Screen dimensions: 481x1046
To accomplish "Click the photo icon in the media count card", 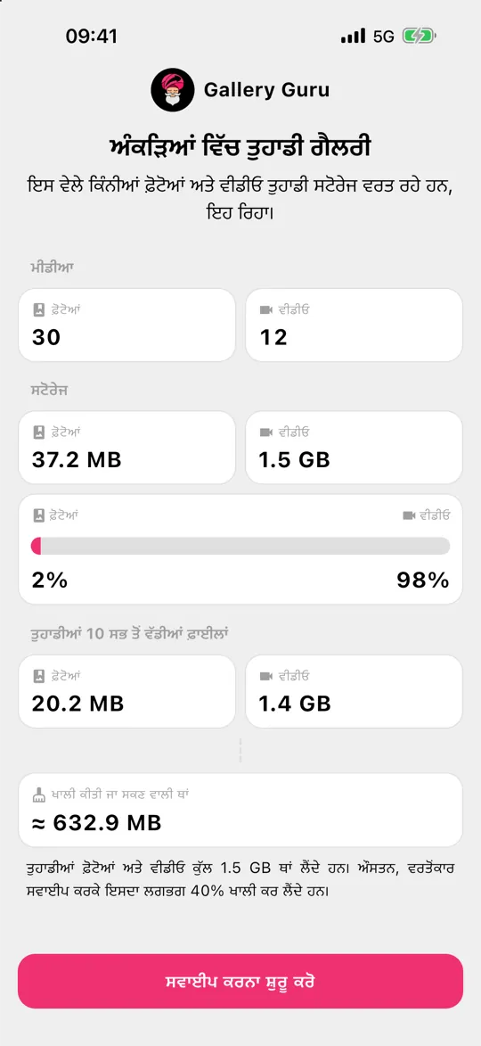I will tap(38, 309).
